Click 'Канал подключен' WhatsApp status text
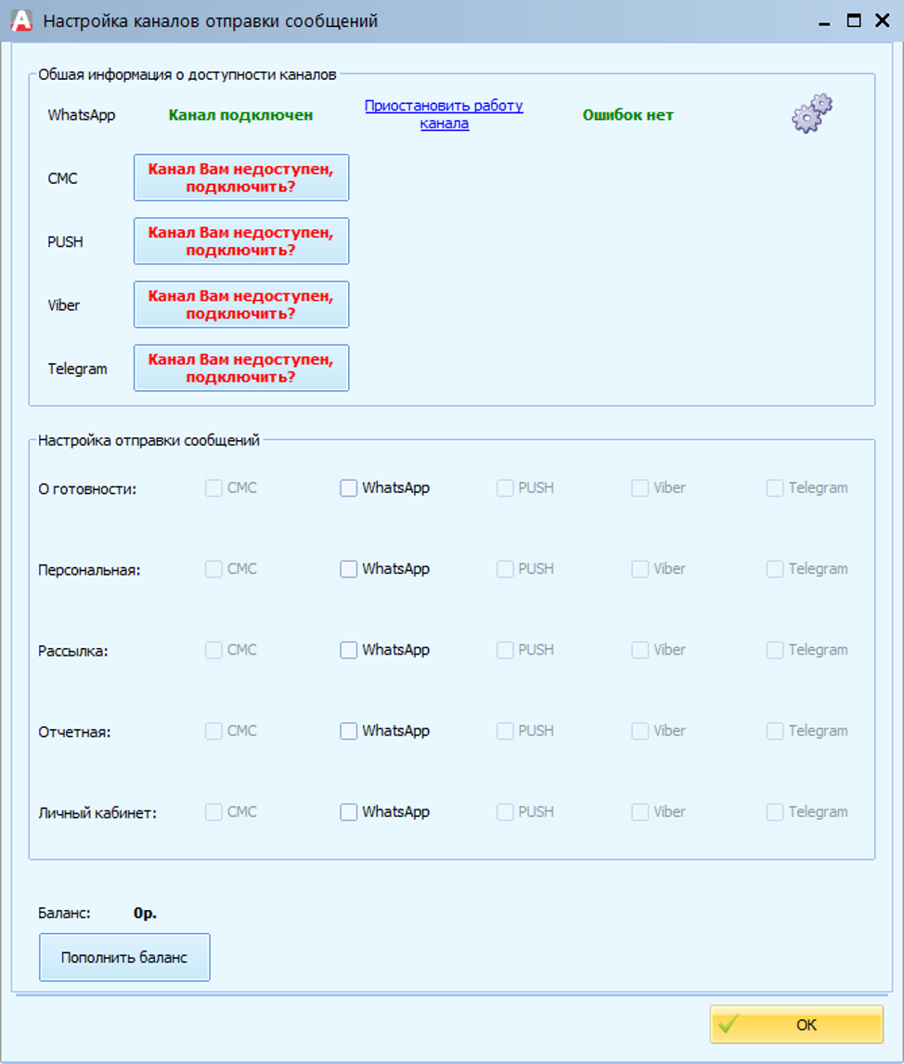 pyautogui.click(x=240, y=115)
